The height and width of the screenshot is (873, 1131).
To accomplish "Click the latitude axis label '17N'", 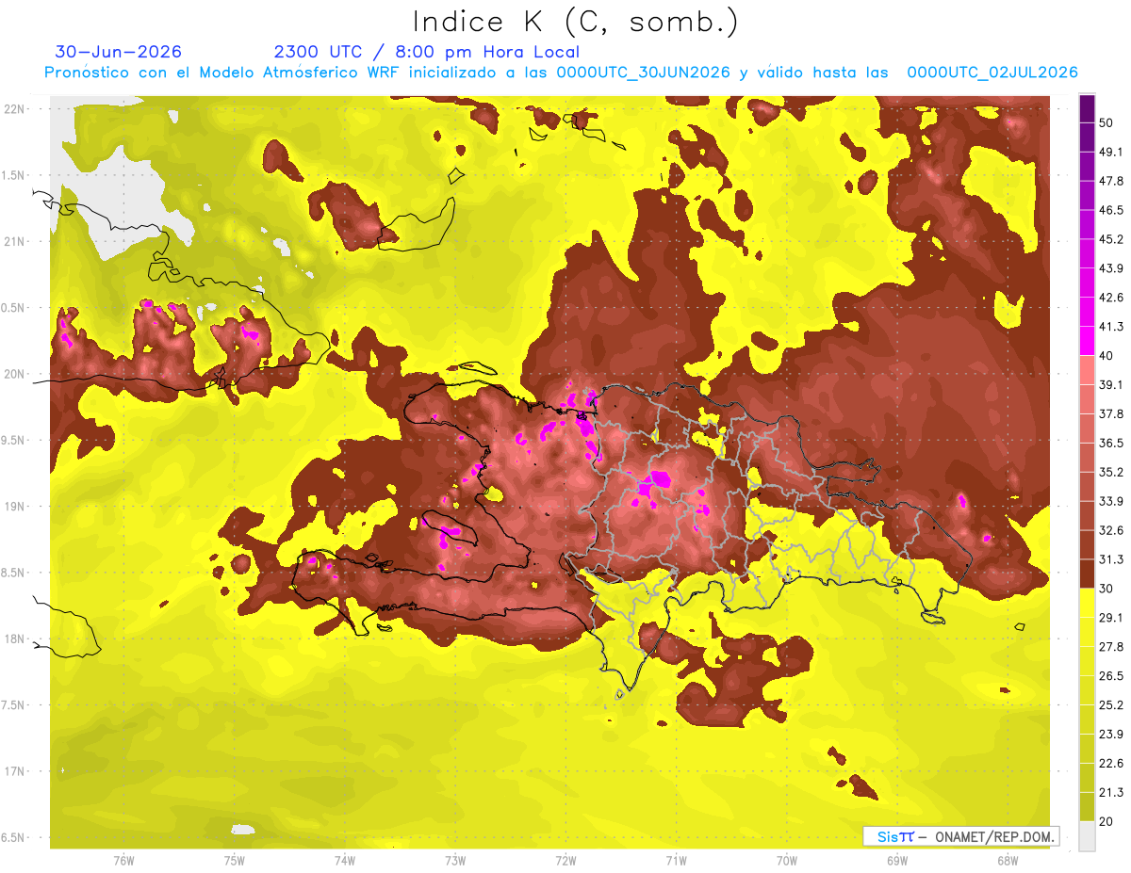I will pos(16,771).
